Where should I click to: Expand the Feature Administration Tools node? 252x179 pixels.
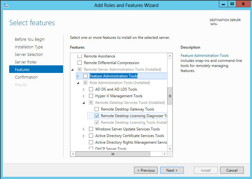[x=78, y=76]
